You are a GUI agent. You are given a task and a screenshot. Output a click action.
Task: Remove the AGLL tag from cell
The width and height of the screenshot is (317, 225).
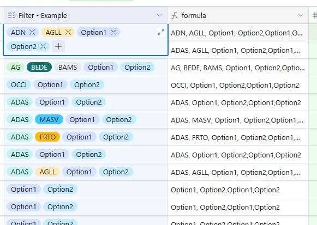68,32
